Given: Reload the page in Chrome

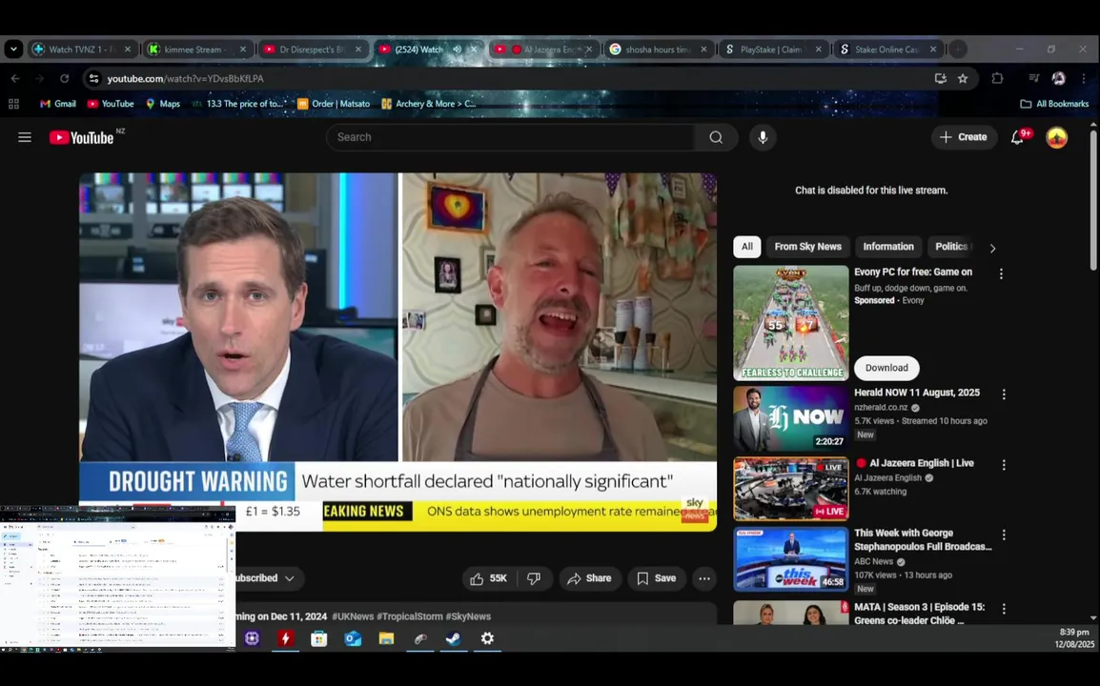Looking at the screenshot, I should pyautogui.click(x=65, y=78).
